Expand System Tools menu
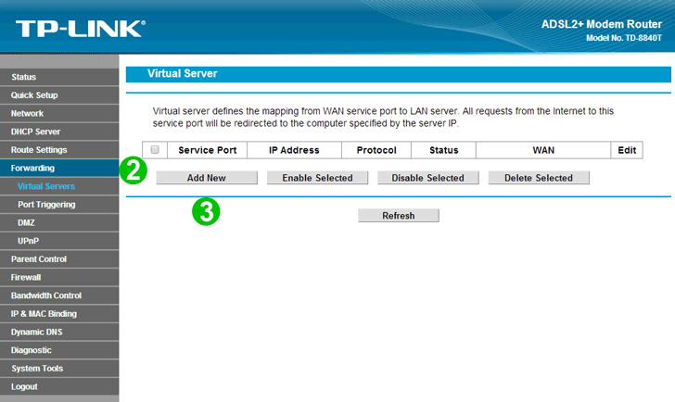This screenshot has height=402, width=675. tap(59, 369)
